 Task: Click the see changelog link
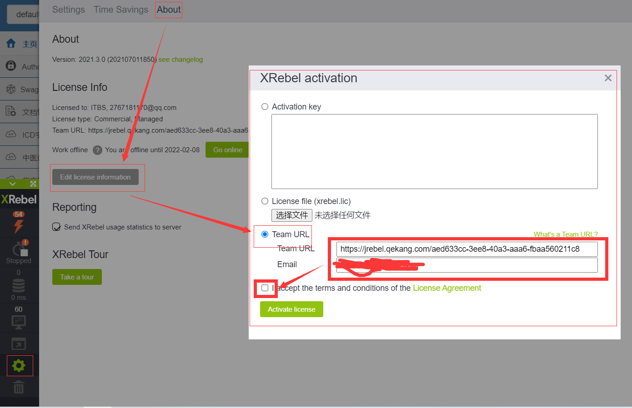[x=181, y=60]
